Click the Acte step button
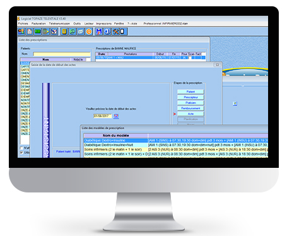 tap(190, 114)
